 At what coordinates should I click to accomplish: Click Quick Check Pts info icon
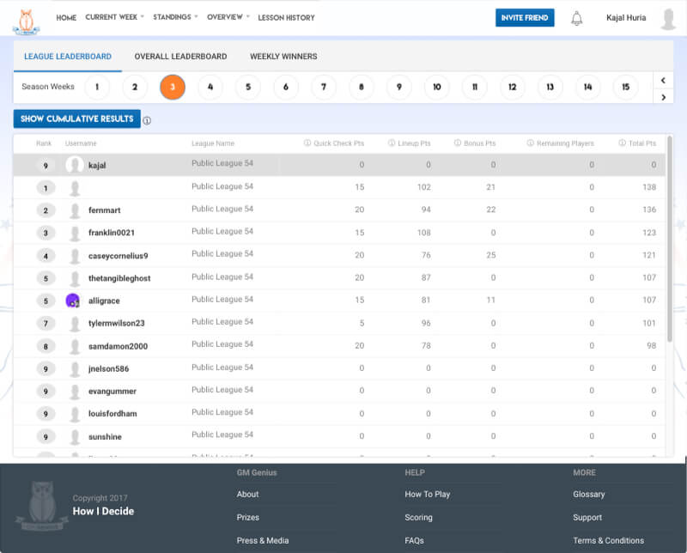tap(307, 143)
